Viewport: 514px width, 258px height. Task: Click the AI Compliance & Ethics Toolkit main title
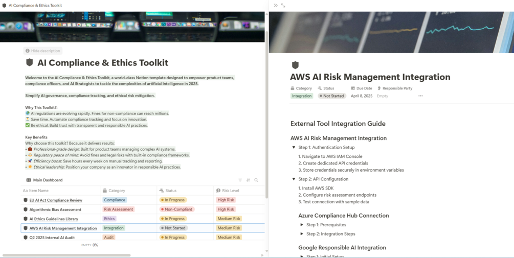pos(103,62)
